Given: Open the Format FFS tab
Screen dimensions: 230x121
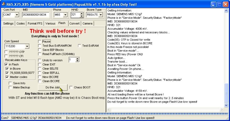Looking at the screenshot, I should tap(35, 23).
